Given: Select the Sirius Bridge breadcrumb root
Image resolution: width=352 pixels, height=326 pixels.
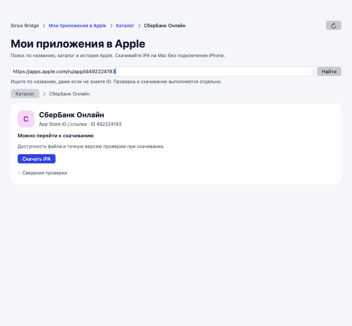Looking at the screenshot, I should click(x=25, y=26).
